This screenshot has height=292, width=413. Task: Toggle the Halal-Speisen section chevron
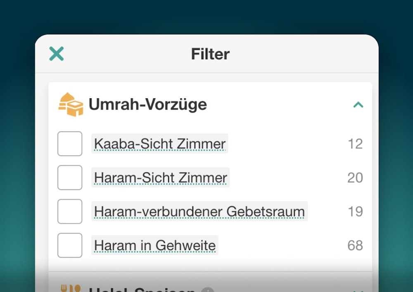(358, 290)
